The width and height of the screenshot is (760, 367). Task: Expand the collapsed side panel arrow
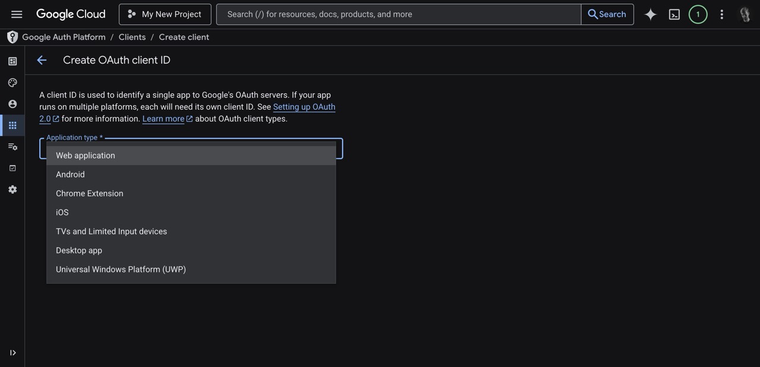point(12,352)
